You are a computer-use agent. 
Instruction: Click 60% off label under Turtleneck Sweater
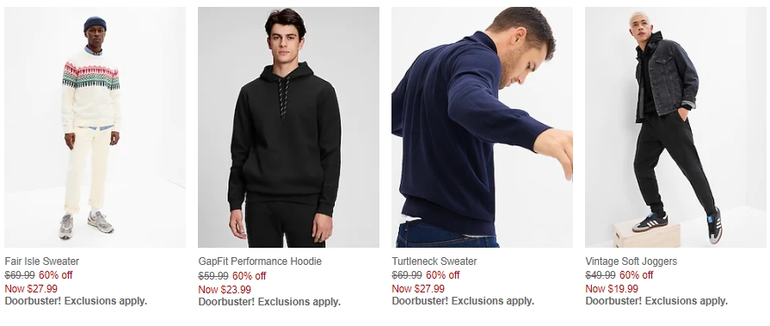tap(442, 275)
